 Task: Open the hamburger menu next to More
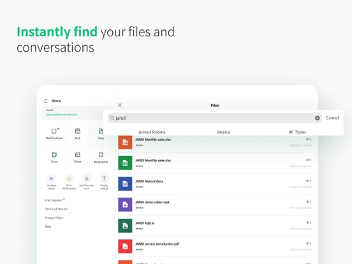point(46,101)
